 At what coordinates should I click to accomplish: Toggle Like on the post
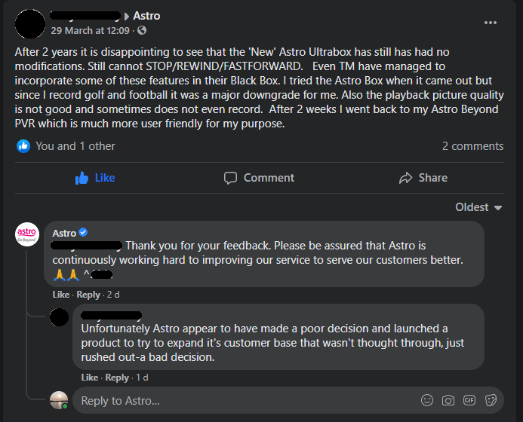click(x=95, y=178)
